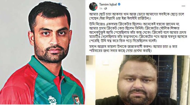Screen dimensions: 190x105
Task: Click the tiger crest logo on jersey
Action: point(76,100)
